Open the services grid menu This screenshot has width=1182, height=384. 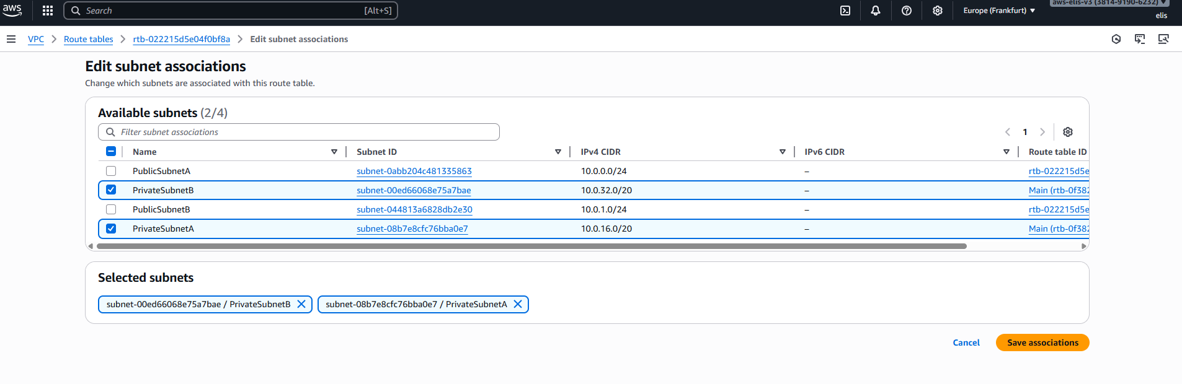point(48,11)
